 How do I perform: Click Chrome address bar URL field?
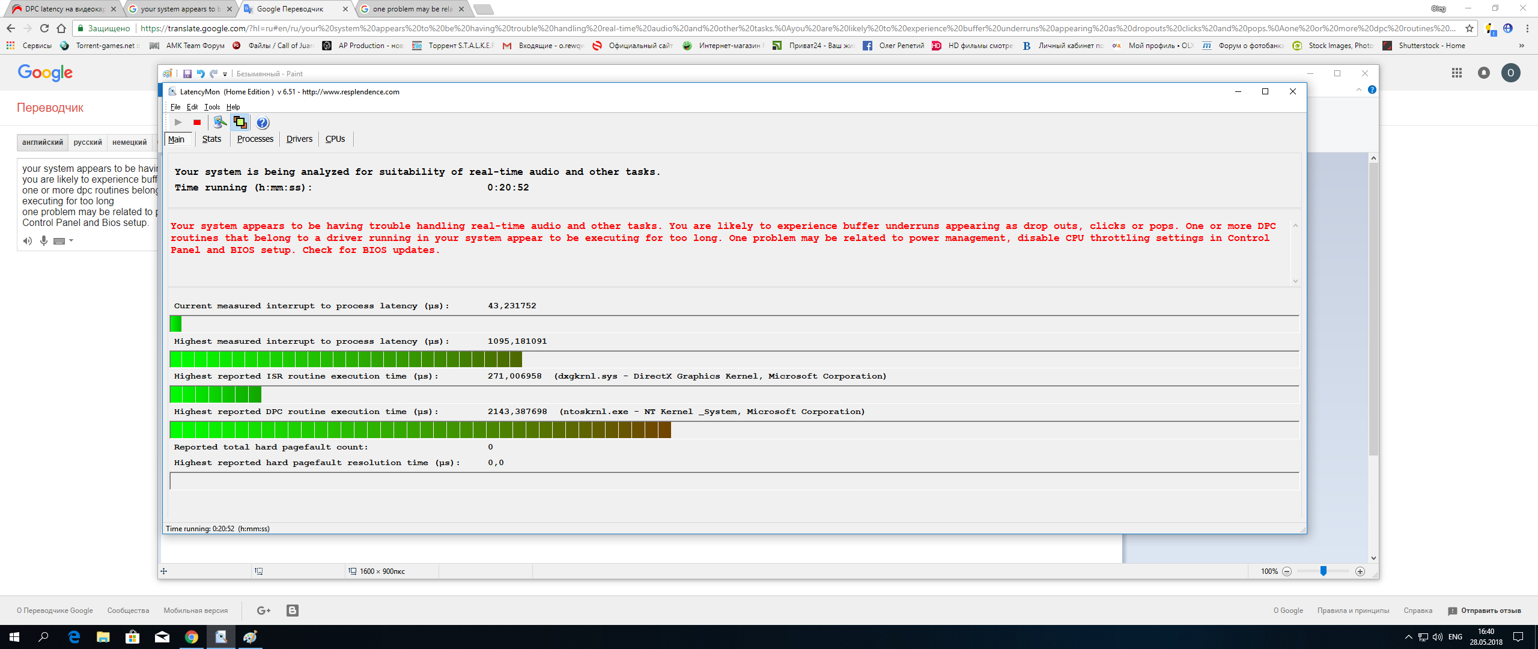click(x=781, y=28)
